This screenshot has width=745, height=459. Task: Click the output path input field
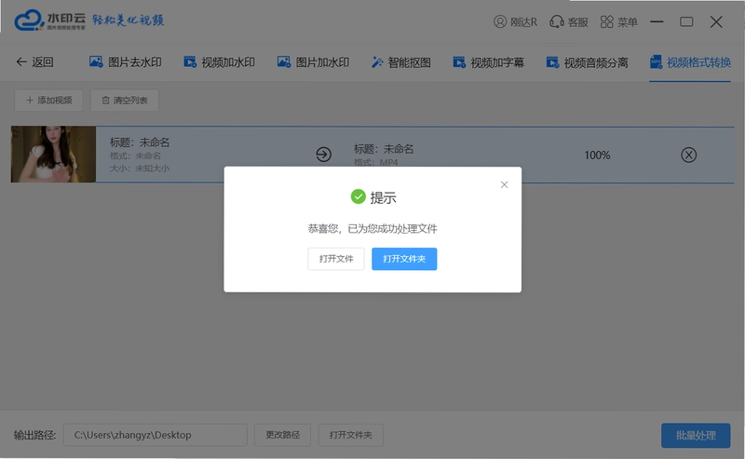click(156, 435)
